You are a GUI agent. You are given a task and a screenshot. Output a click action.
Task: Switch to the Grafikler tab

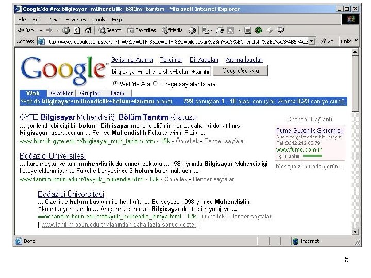(61, 93)
